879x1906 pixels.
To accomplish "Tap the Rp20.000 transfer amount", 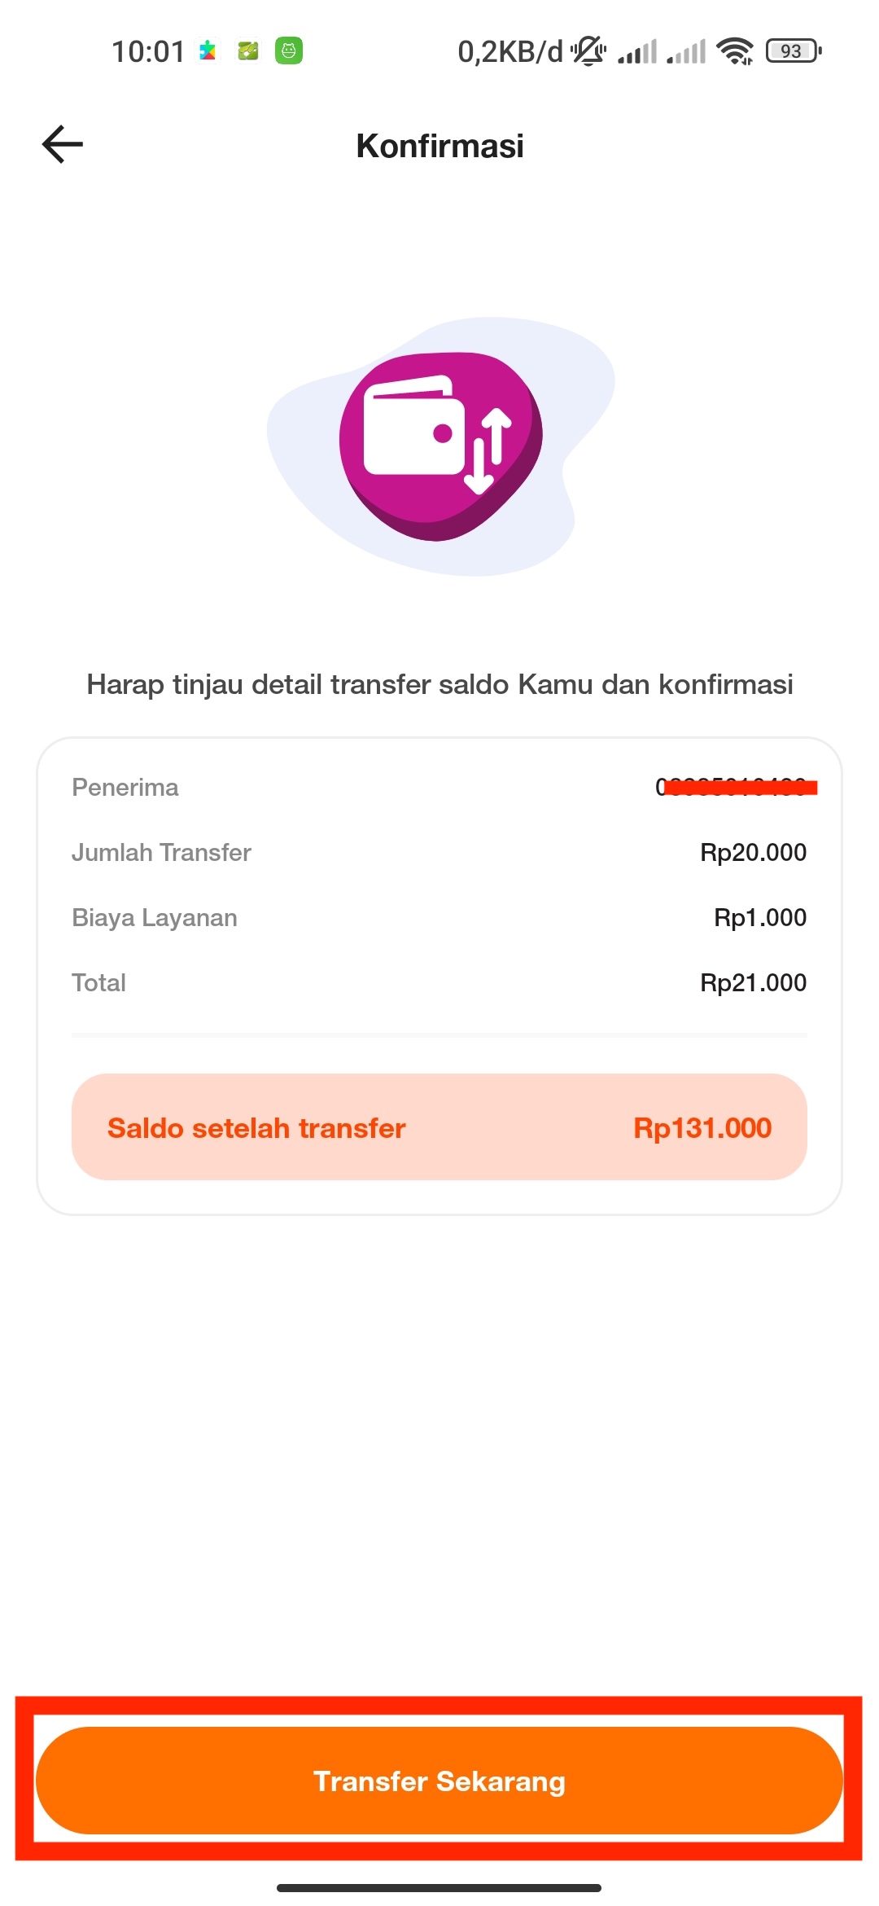I will click(x=754, y=852).
